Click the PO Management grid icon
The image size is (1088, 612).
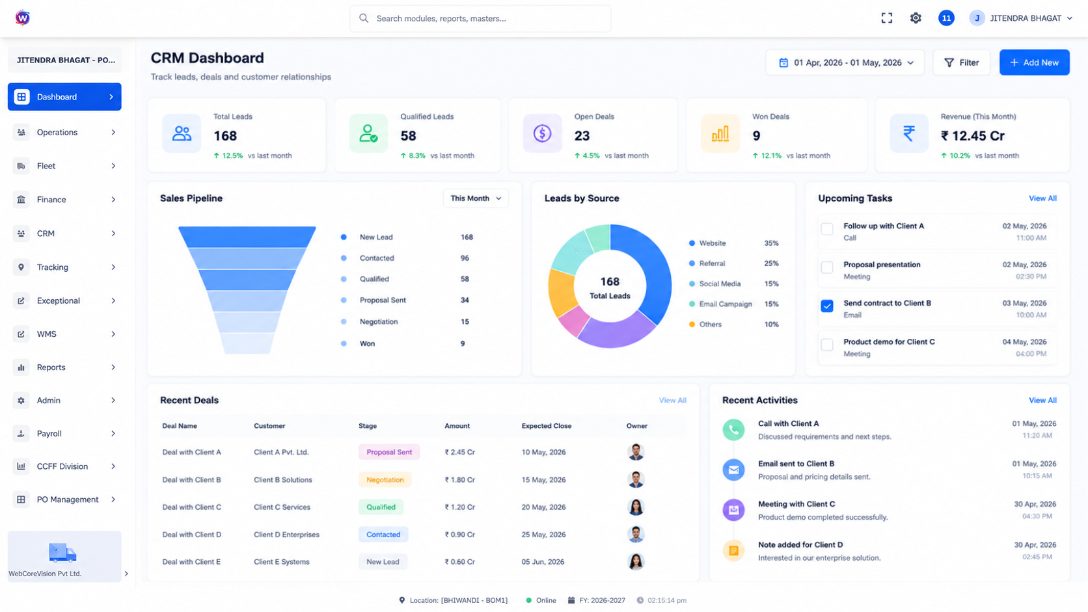click(21, 499)
